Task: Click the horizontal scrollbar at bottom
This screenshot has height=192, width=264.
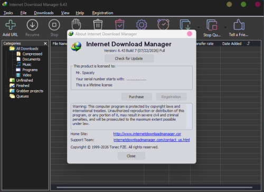Action: click(x=154, y=187)
